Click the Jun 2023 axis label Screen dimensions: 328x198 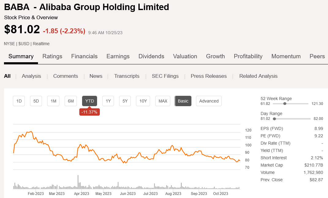tap(128, 194)
